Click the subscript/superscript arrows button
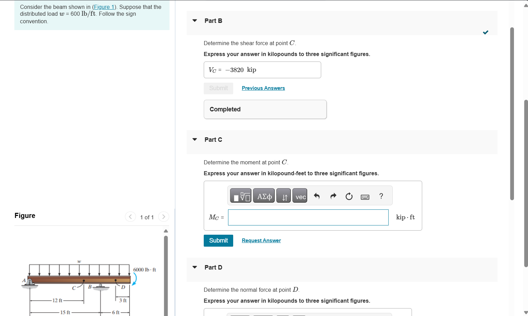Screen dimensions: 528x316 tap(284, 195)
